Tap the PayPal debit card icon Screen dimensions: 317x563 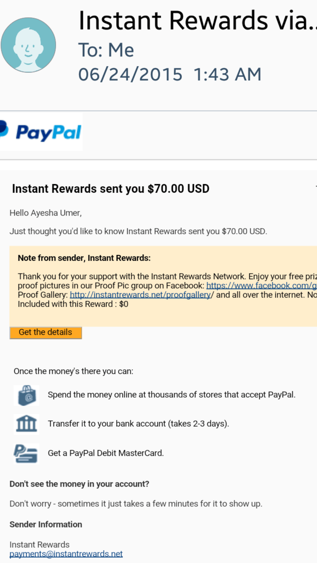(26, 454)
